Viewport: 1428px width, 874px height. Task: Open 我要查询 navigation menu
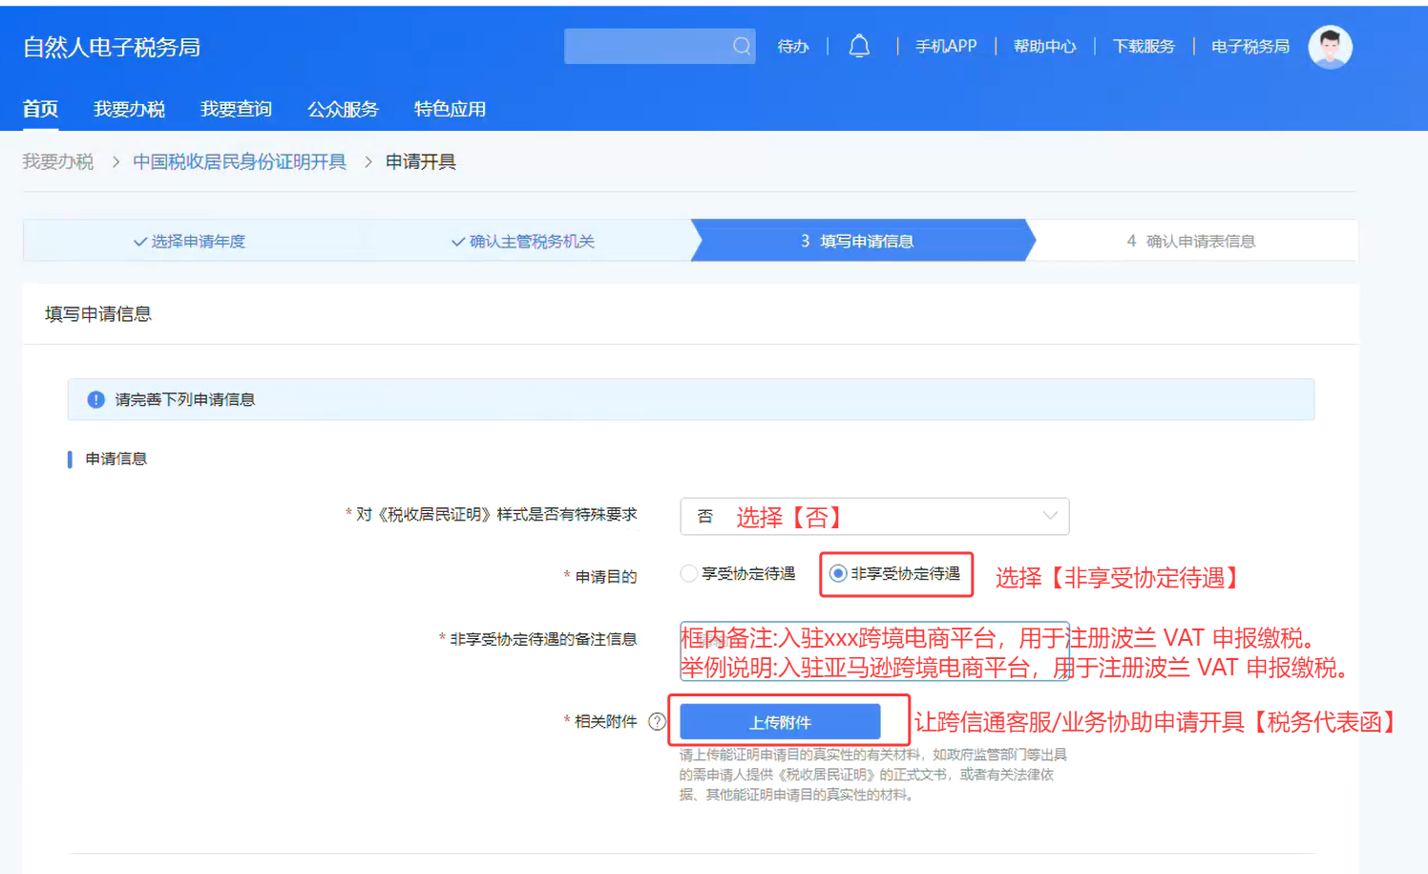[236, 109]
